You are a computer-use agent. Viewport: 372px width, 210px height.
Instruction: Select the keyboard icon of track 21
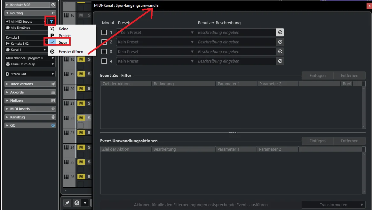[x=67, y=103]
